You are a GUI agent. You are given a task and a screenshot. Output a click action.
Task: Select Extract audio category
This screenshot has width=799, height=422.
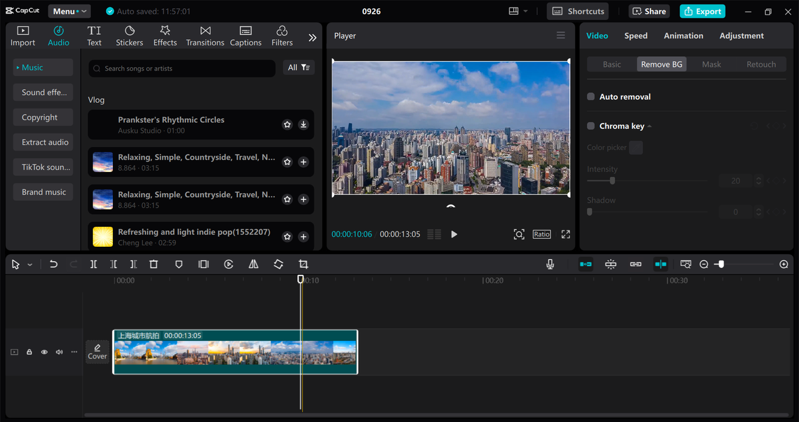[x=44, y=142]
